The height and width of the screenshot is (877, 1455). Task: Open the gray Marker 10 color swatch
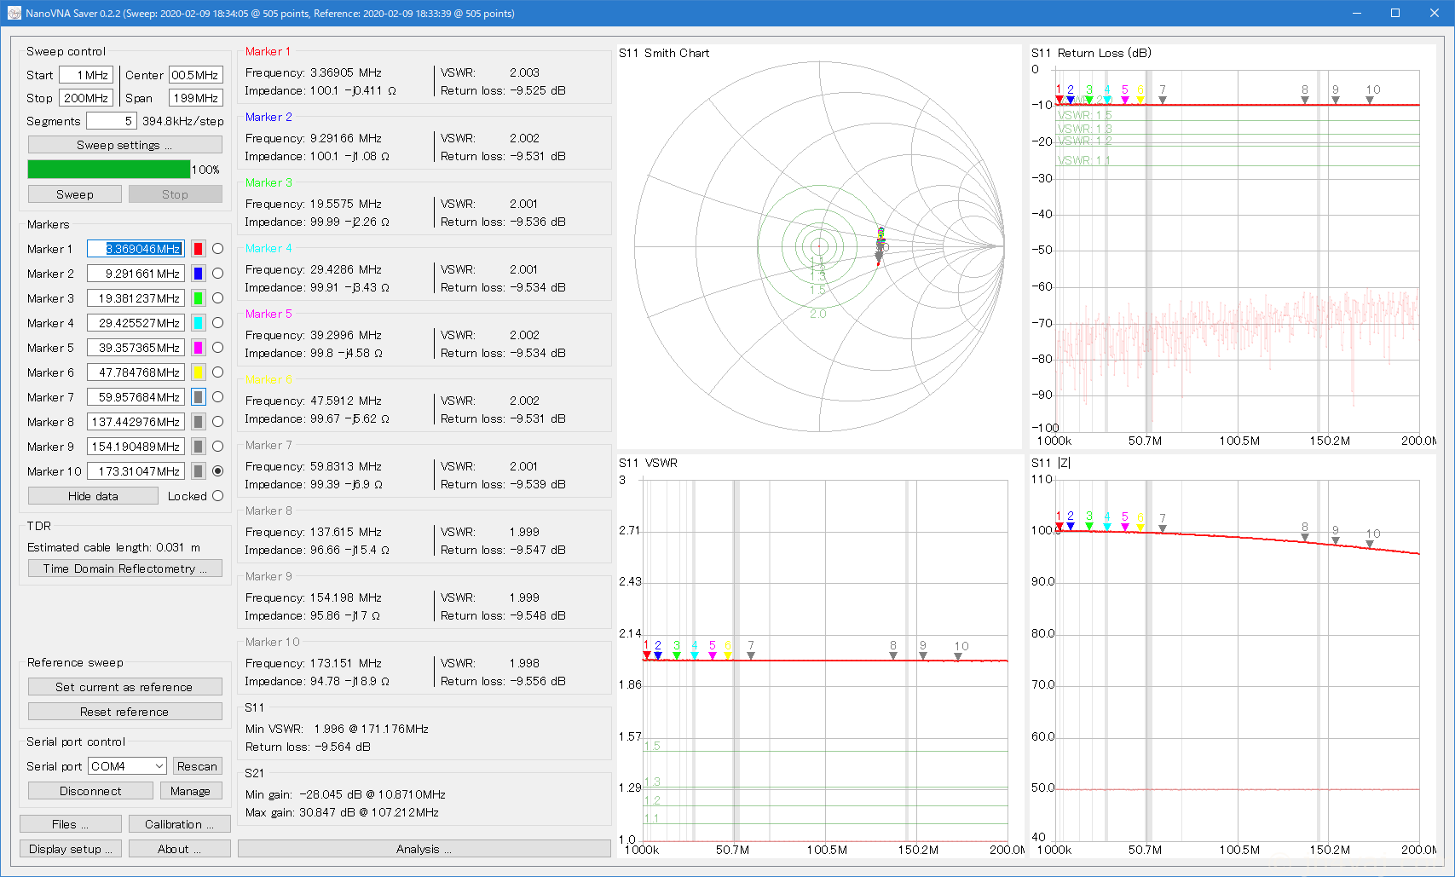pos(198,471)
